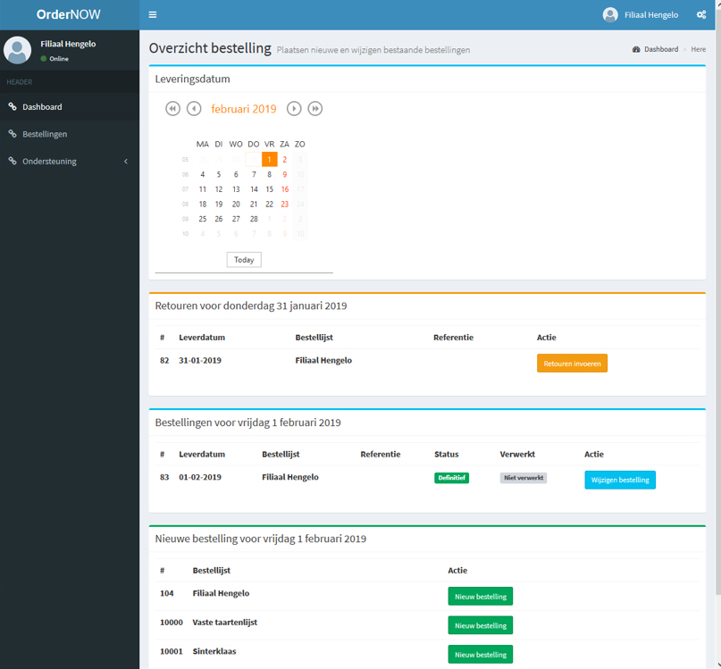Click the OrderNOW logo
721x669 pixels.
pyautogui.click(x=69, y=14)
